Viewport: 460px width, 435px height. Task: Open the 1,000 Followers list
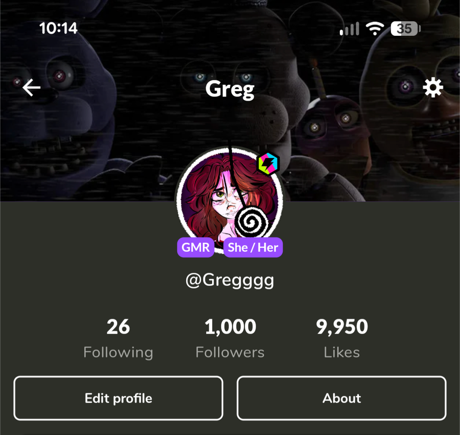(230, 338)
